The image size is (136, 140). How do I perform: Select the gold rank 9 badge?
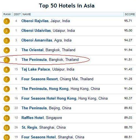point(7,98)
